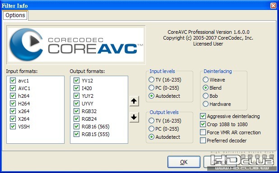
Task: Toggle RGB24 output format
Action: tap(76, 119)
